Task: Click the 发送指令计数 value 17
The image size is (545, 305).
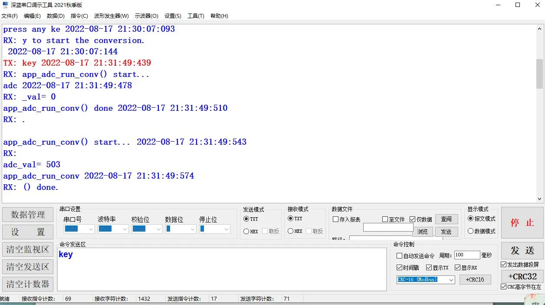Action: [214, 299]
